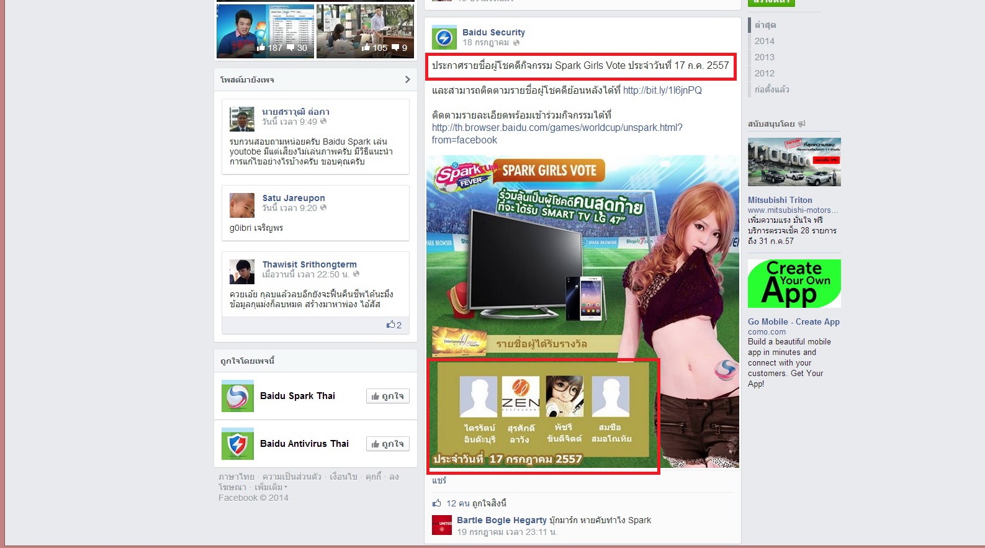Open the como.com ad URL
The height and width of the screenshot is (548, 985).
click(767, 332)
